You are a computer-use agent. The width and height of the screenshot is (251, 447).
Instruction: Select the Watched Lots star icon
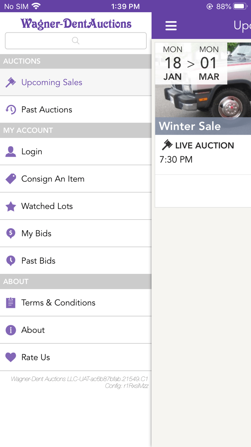click(11, 206)
